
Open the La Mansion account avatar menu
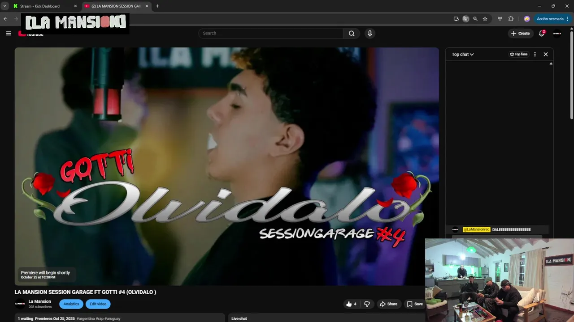557,34
